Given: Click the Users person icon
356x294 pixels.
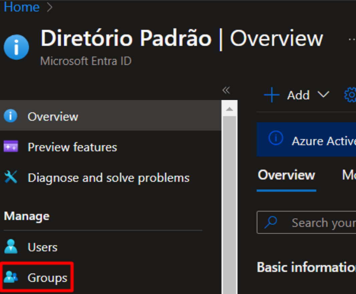Looking at the screenshot, I should click(11, 246).
